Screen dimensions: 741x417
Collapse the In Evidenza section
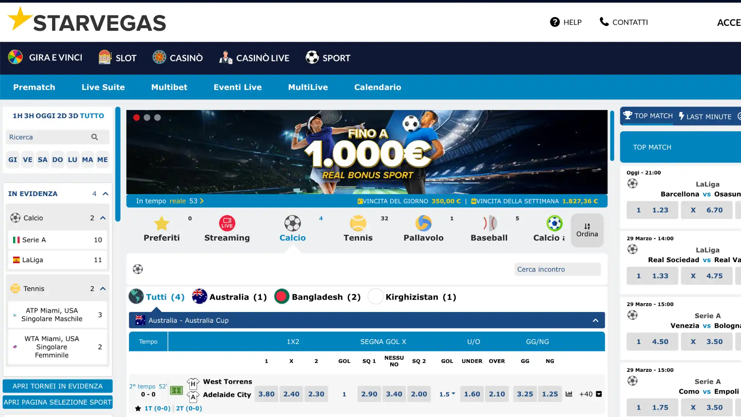pyautogui.click(x=105, y=194)
